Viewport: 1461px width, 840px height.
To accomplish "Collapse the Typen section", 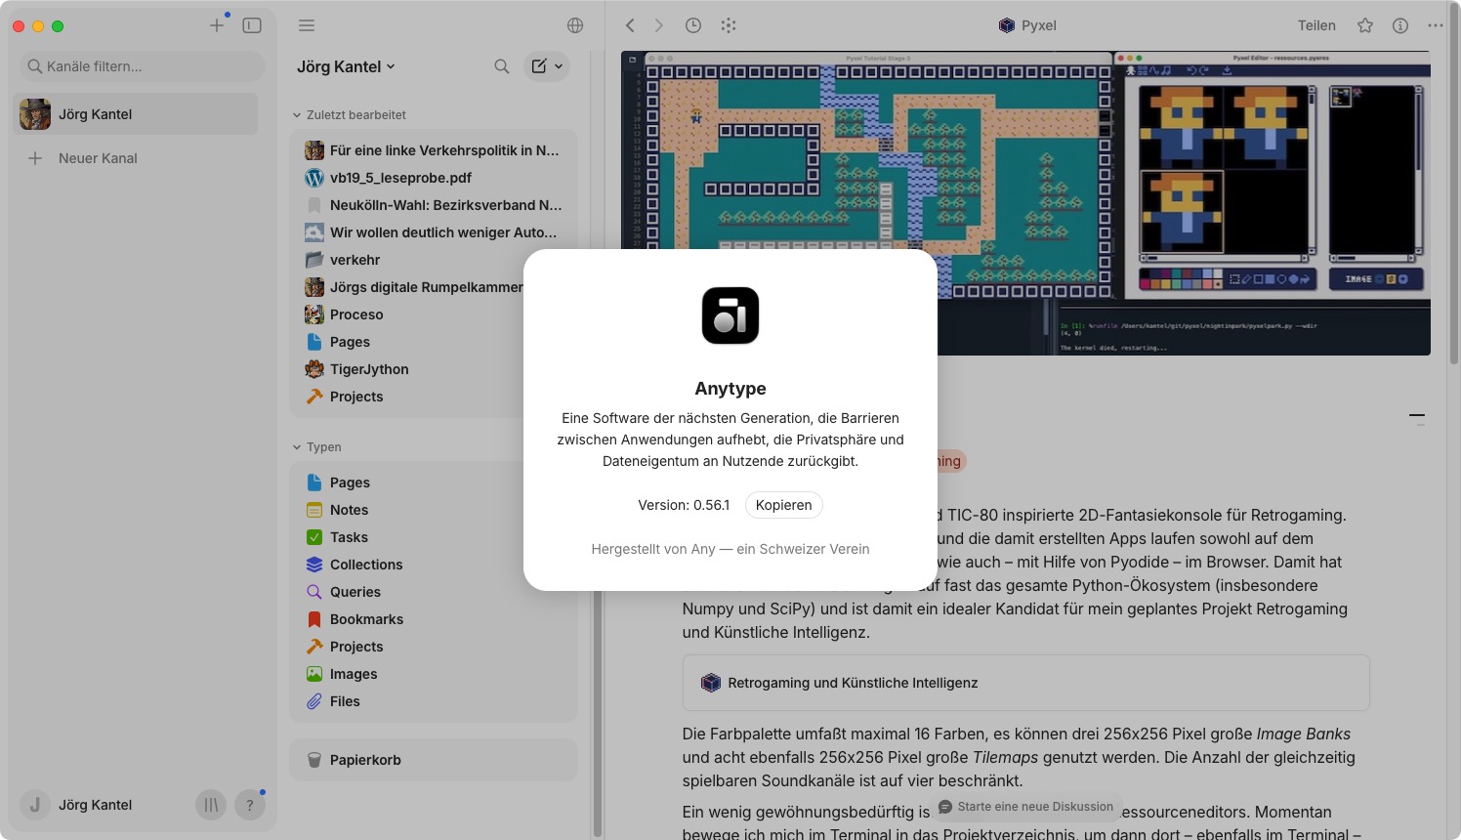I will coord(316,446).
